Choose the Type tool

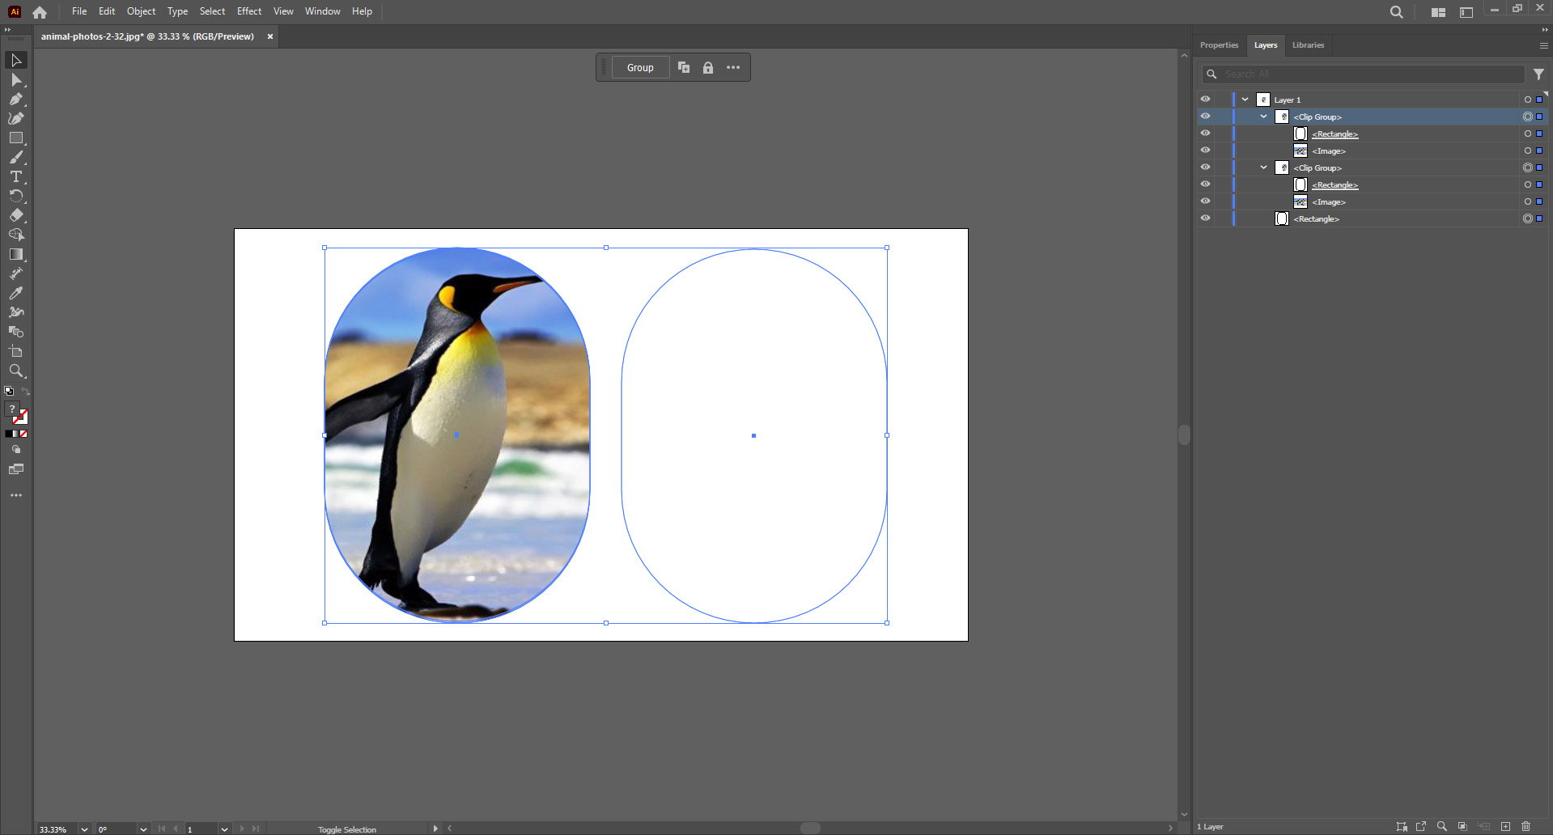[x=15, y=176]
